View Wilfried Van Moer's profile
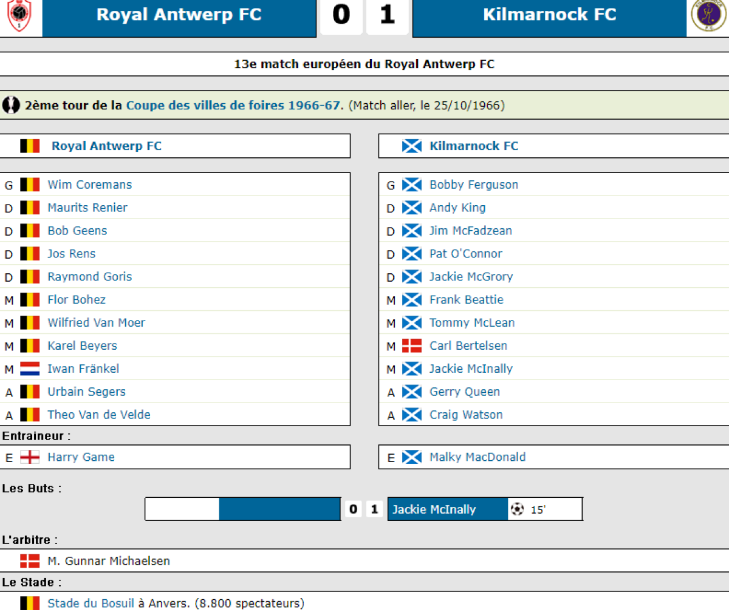The width and height of the screenshot is (729, 612). (x=96, y=322)
